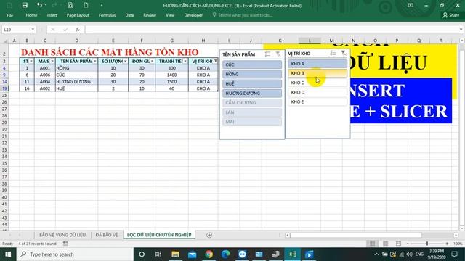Viewport: 465px width, 261px height.
Task: Select KHO D in warehouse slicer
Action: click(x=318, y=92)
